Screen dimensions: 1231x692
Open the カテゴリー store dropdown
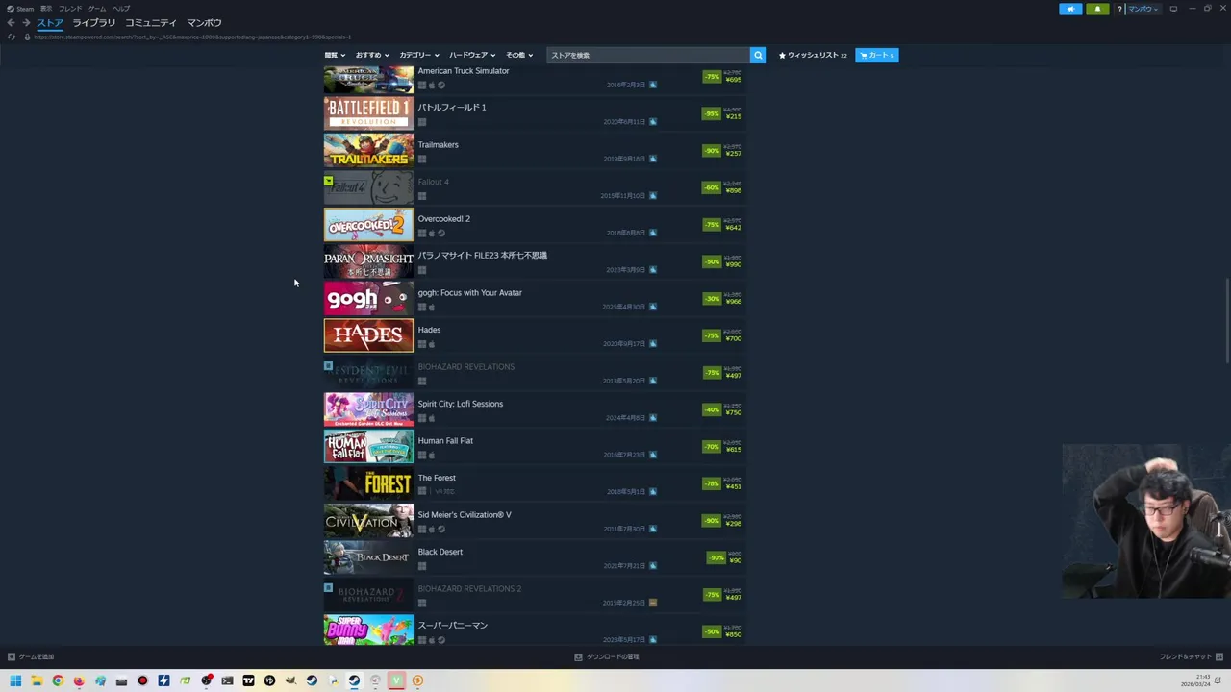pyautogui.click(x=419, y=55)
